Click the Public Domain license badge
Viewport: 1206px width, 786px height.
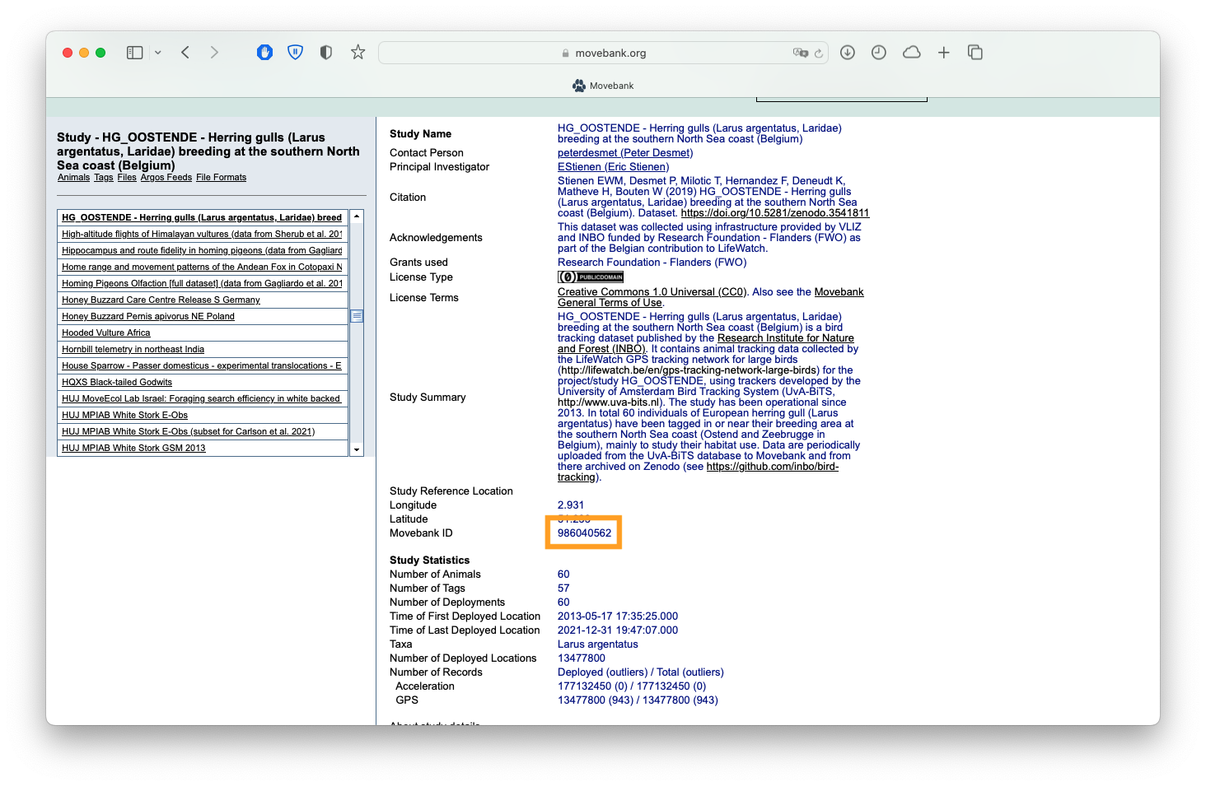point(591,277)
